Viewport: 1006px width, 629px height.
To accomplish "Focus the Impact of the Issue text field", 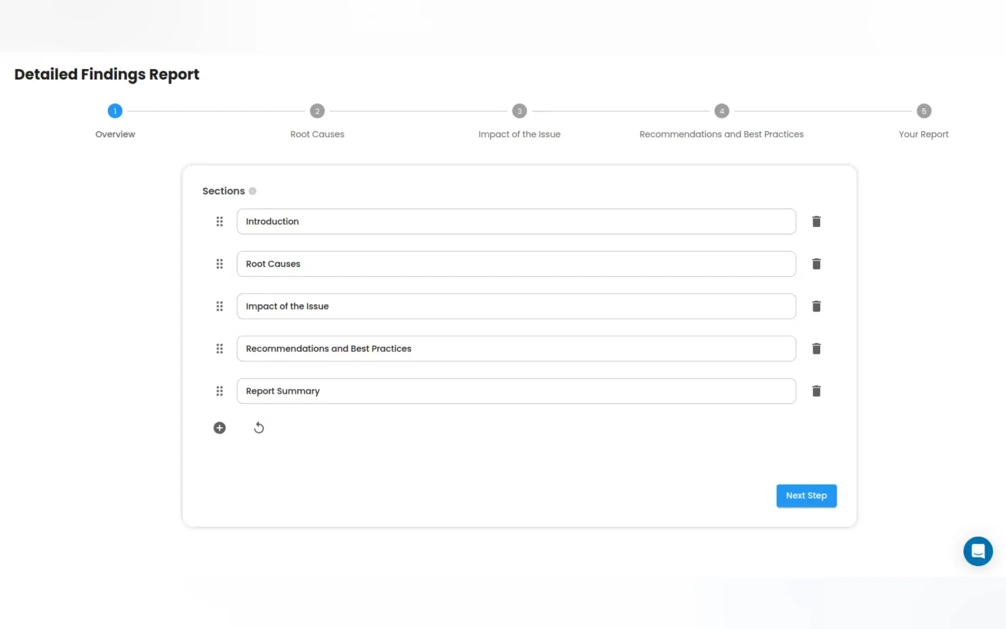I will [516, 306].
